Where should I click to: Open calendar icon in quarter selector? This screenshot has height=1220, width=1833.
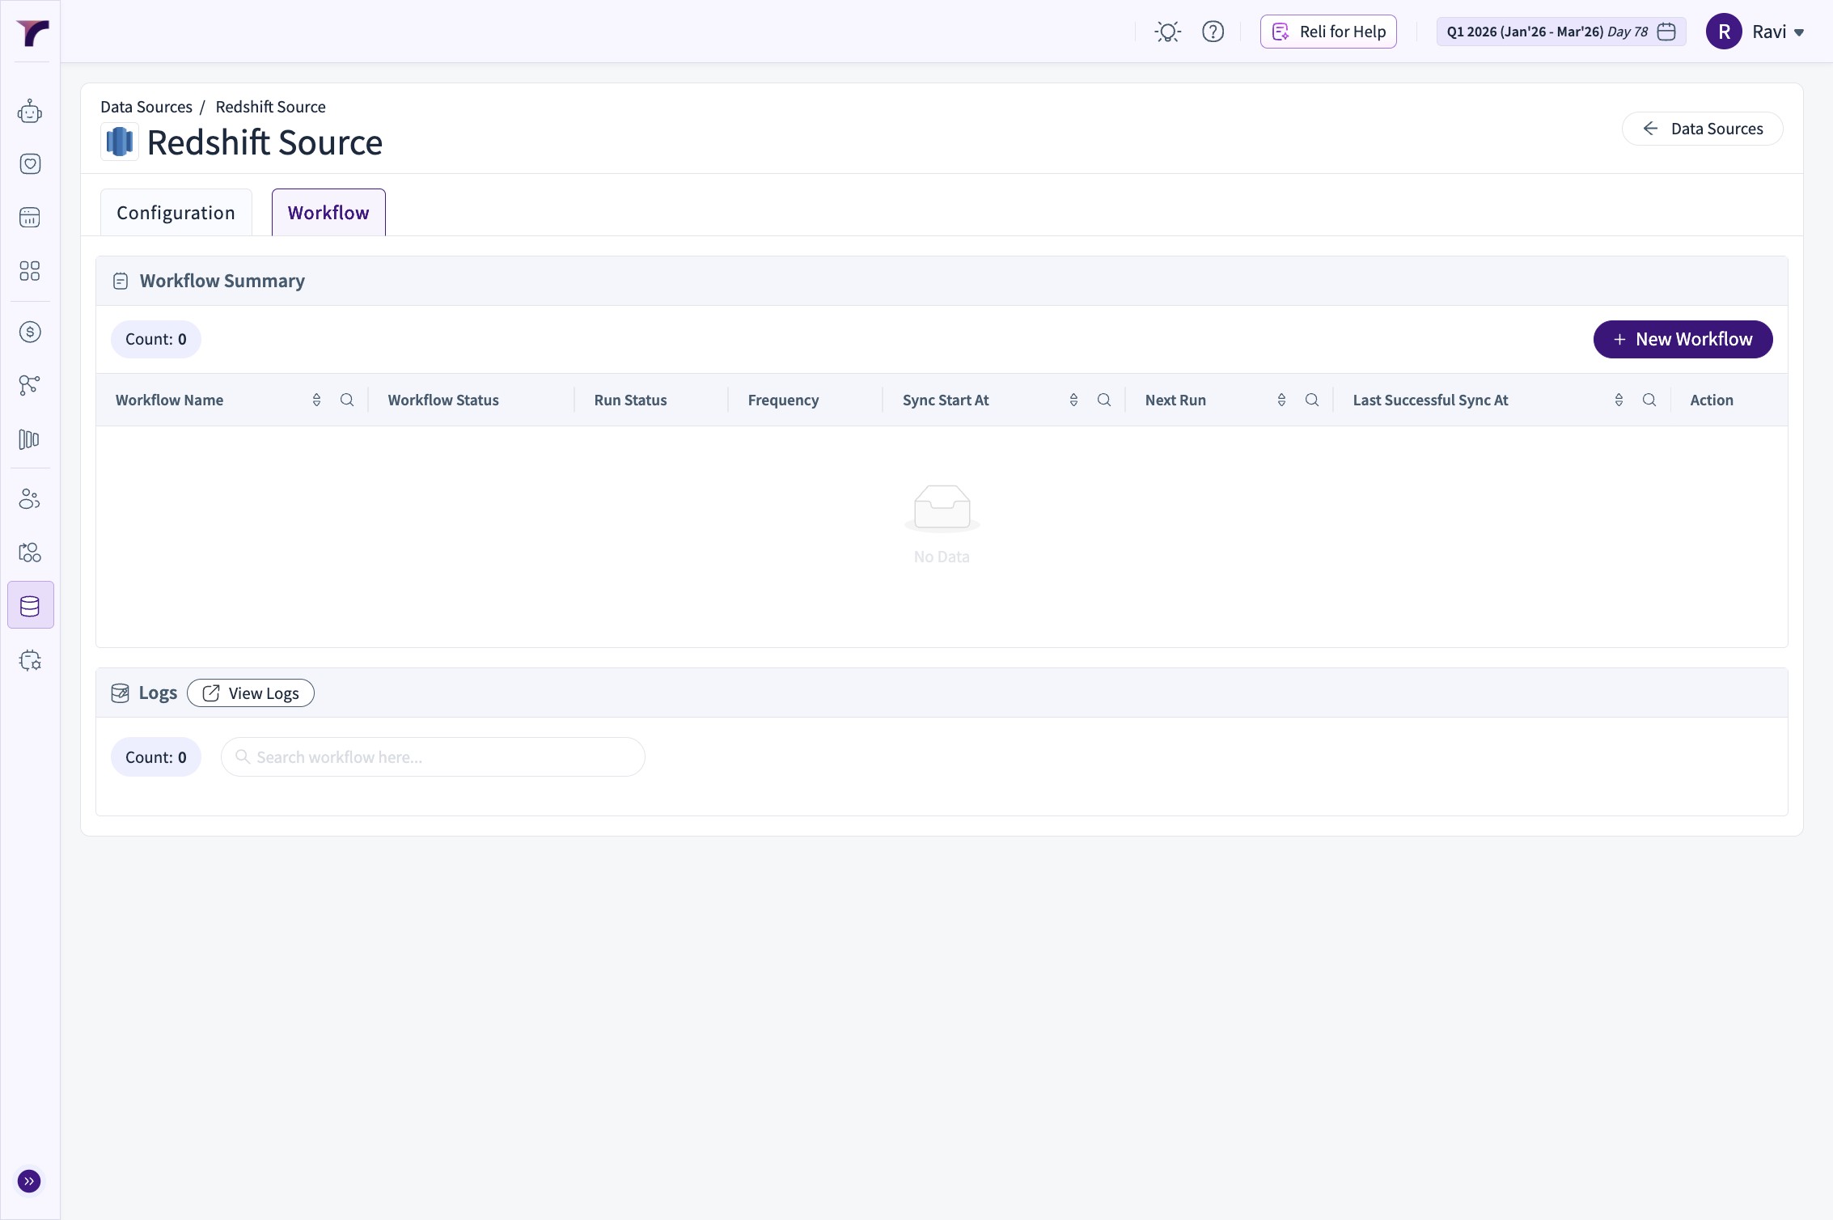[1666, 32]
